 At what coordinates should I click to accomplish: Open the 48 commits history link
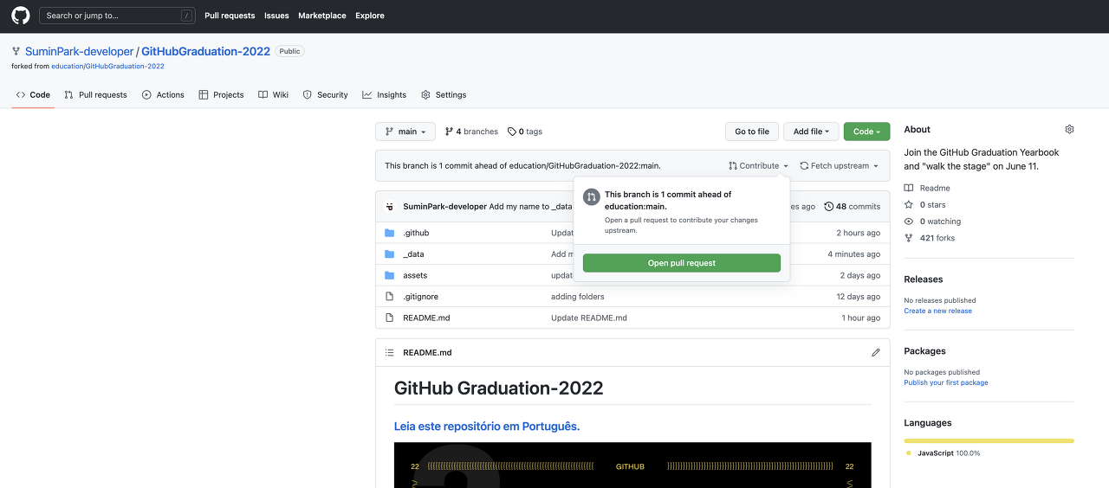[853, 207]
